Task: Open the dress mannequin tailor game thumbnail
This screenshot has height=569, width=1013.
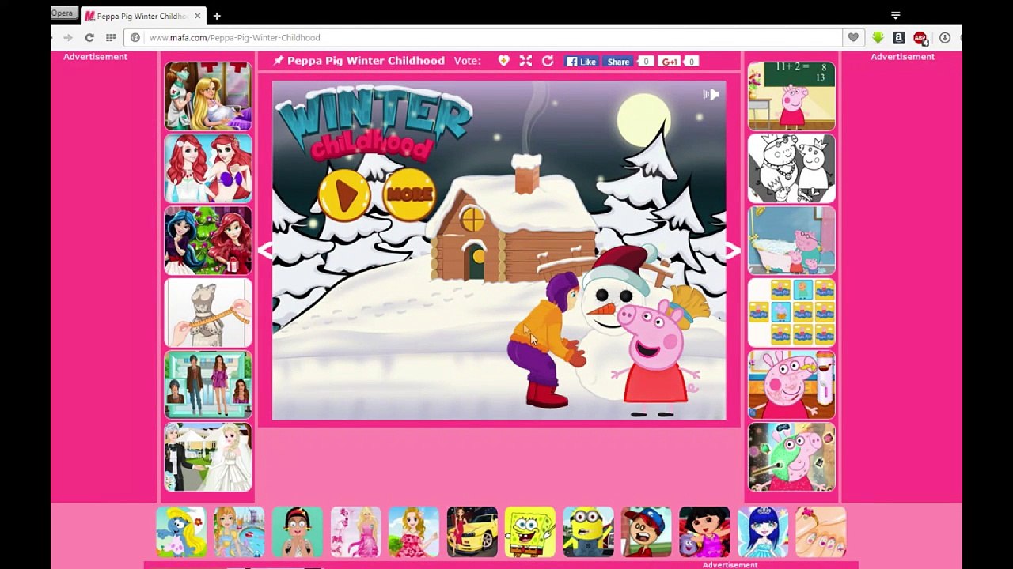Action: point(208,313)
